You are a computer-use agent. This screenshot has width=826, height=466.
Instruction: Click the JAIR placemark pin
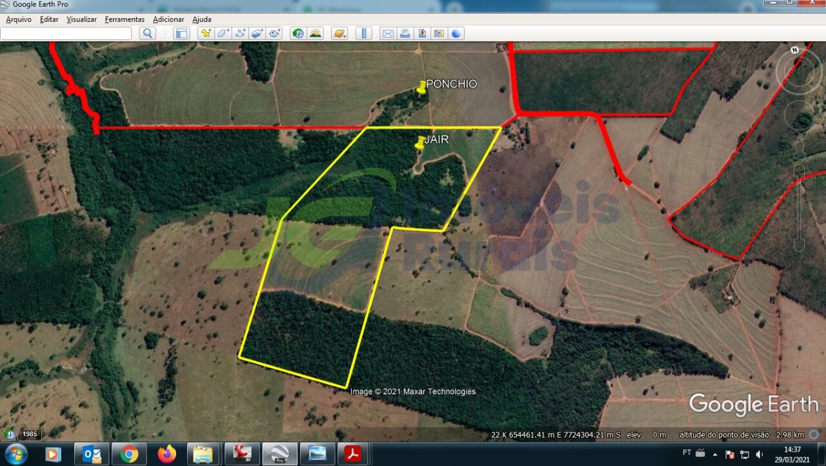click(420, 143)
